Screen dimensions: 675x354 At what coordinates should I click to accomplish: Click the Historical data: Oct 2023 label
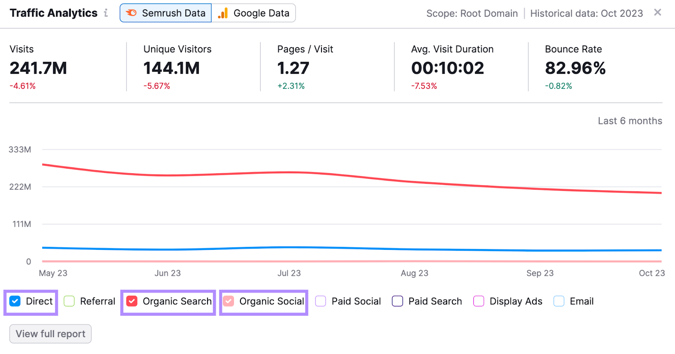click(x=586, y=13)
